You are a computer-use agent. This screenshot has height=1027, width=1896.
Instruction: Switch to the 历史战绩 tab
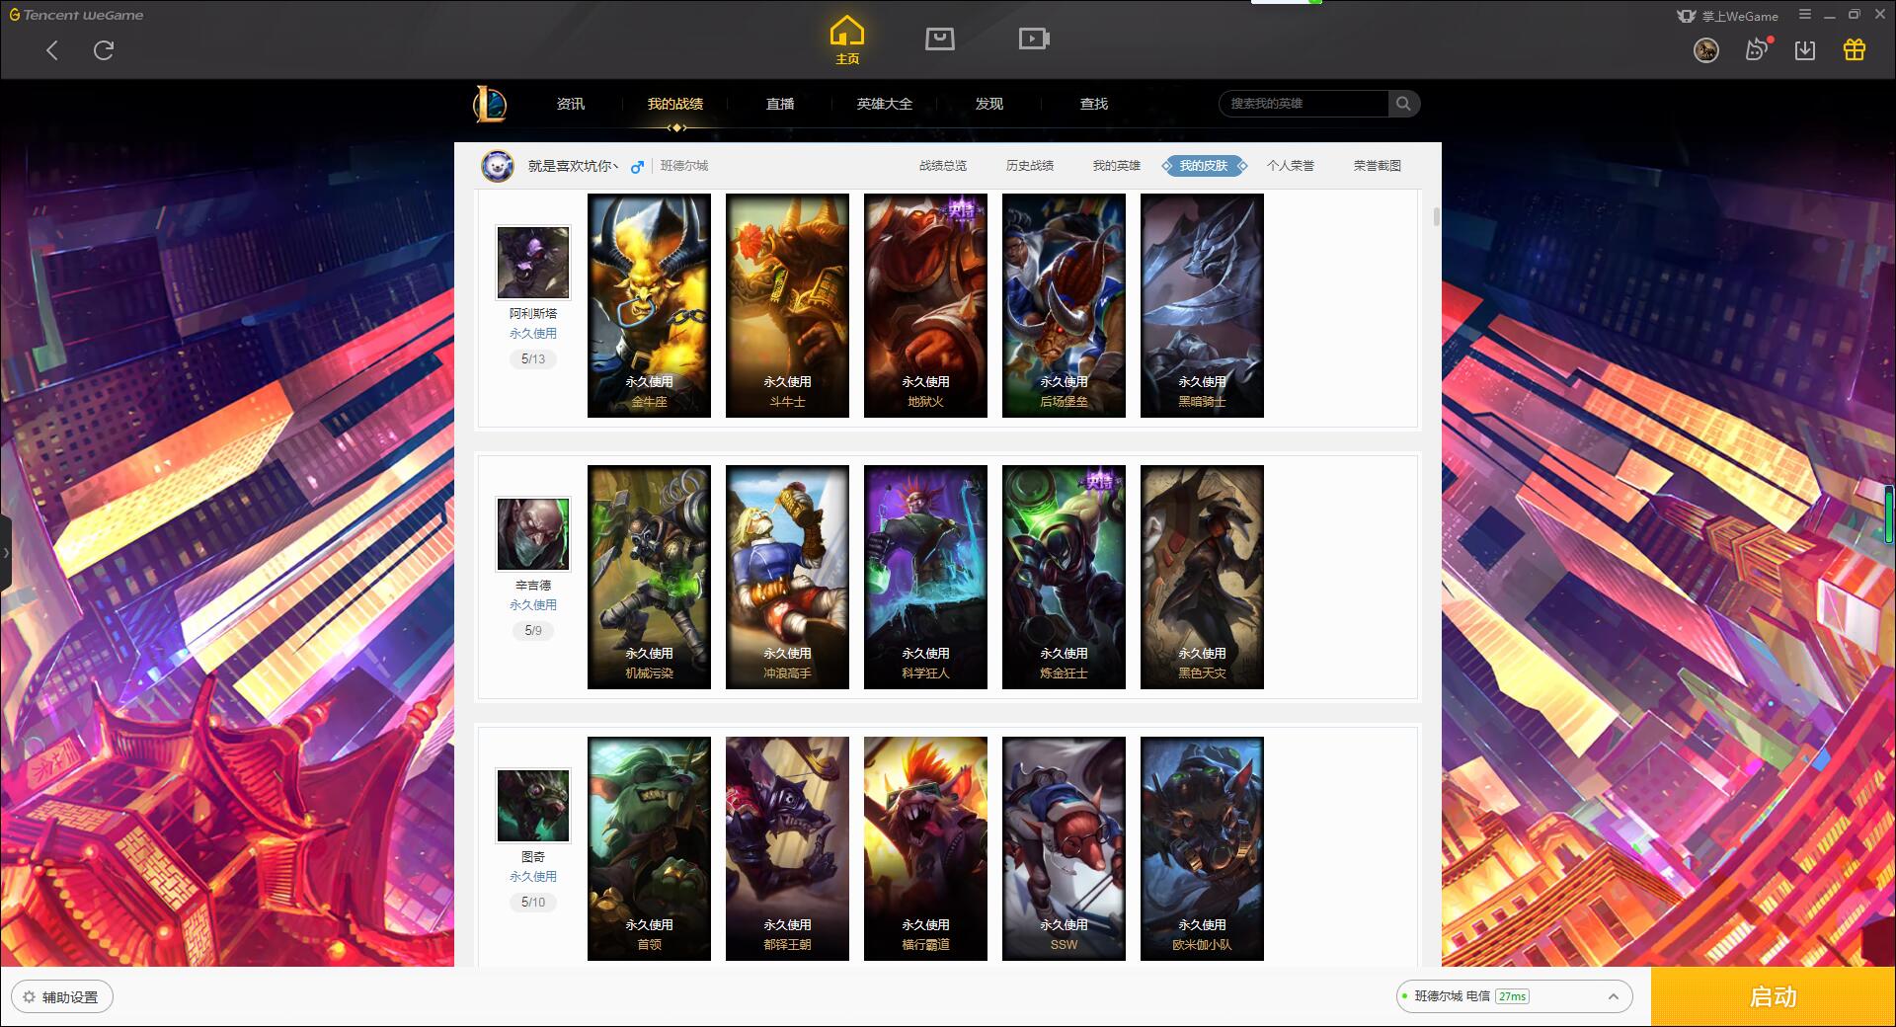pyautogui.click(x=1030, y=166)
